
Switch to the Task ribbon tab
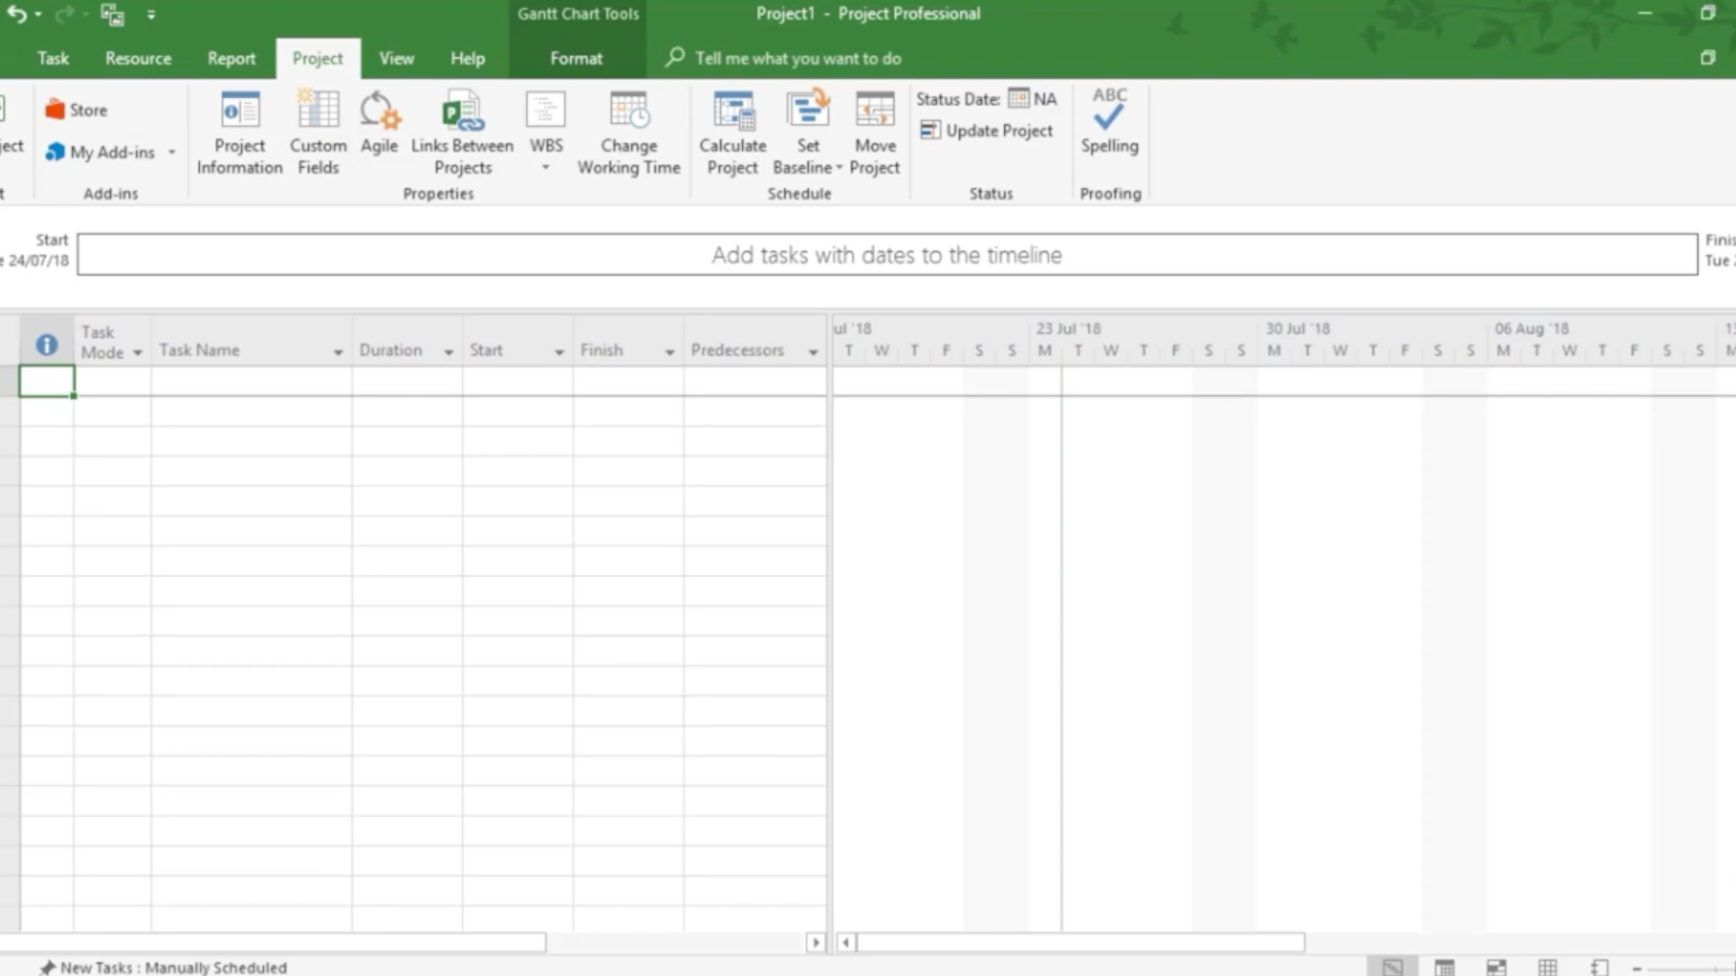click(52, 58)
